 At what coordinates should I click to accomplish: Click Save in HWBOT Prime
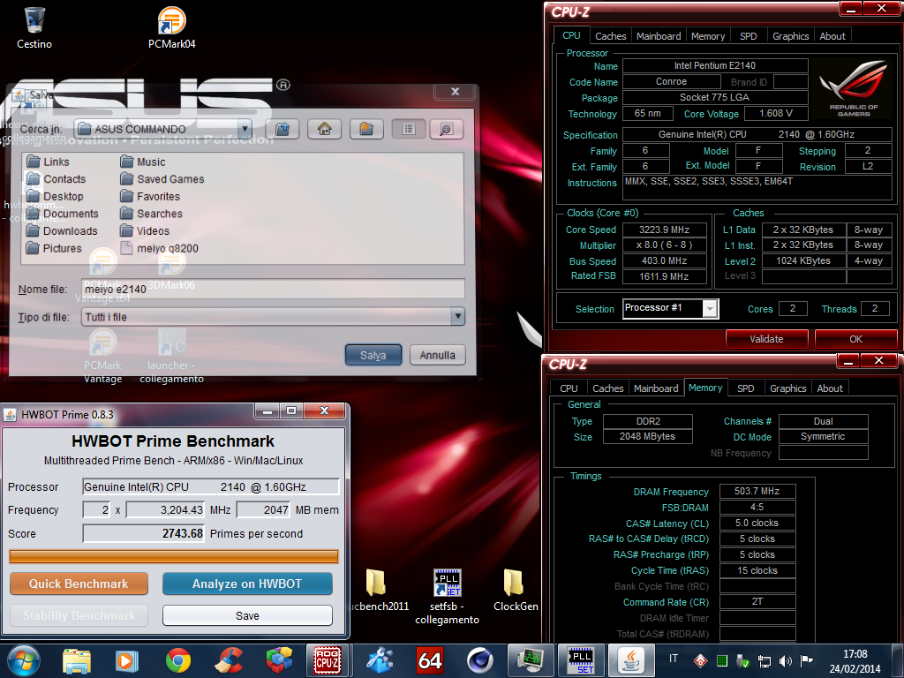(247, 615)
